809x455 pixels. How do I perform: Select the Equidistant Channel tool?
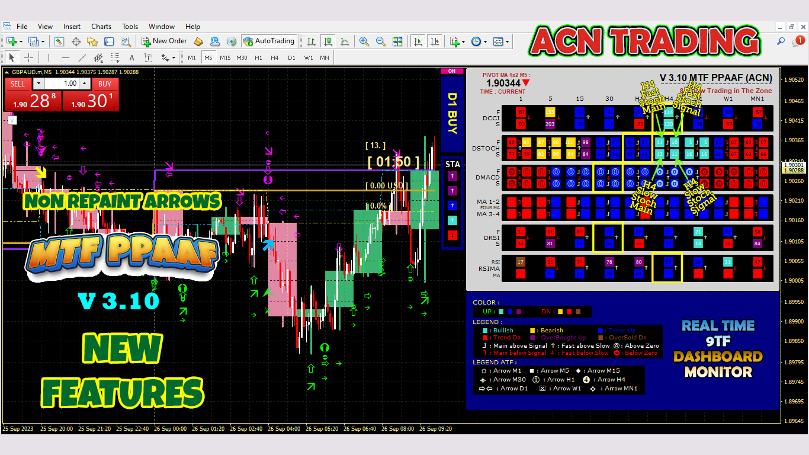(x=98, y=57)
